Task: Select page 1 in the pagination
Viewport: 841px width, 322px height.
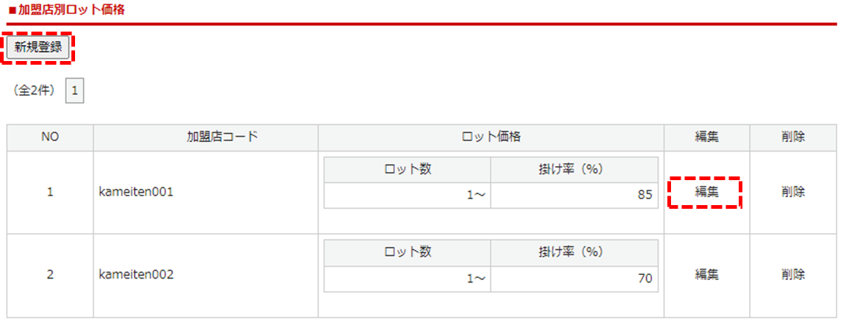Action: pyautogui.click(x=75, y=91)
